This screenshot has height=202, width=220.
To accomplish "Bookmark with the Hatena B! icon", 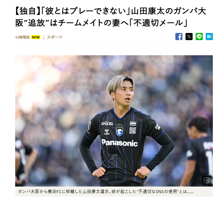I will coord(209,37).
